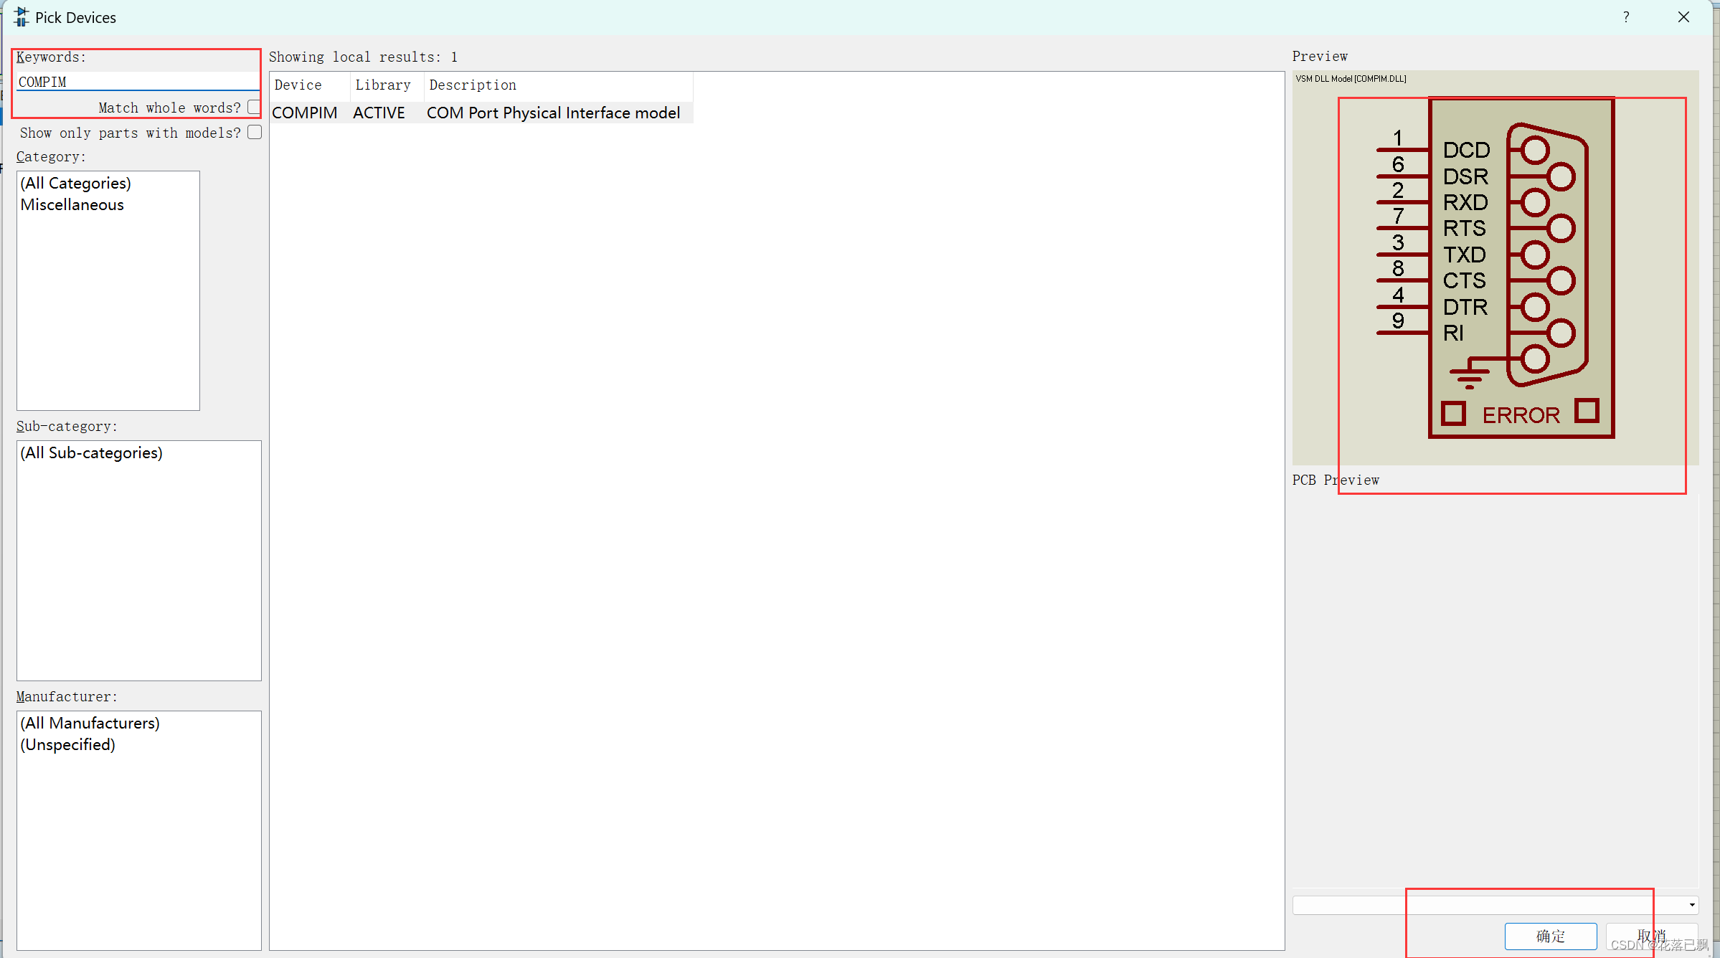1720x958 pixels.
Task: Click the ACTIVE library cell
Action: click(379, 113)
